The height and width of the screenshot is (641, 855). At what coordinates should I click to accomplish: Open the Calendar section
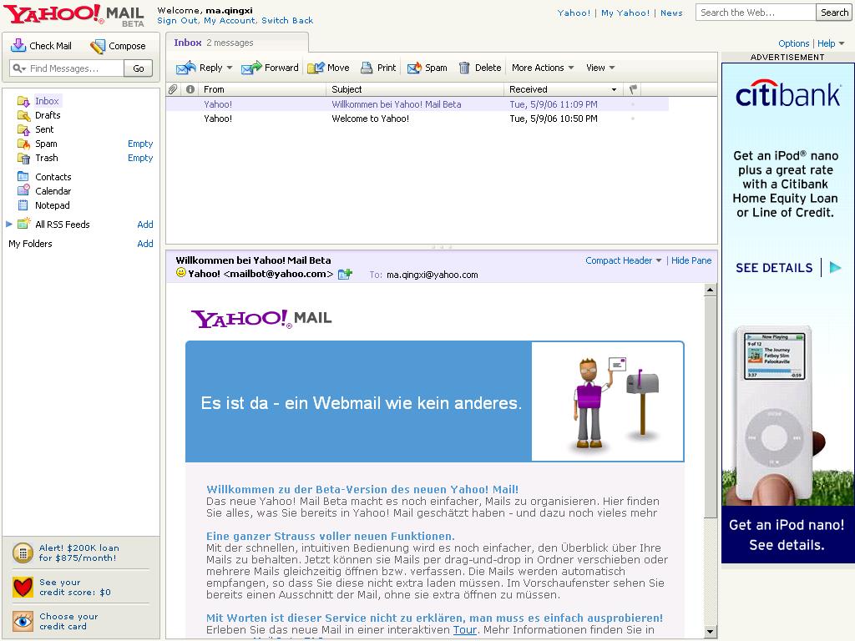click(53, 191)
